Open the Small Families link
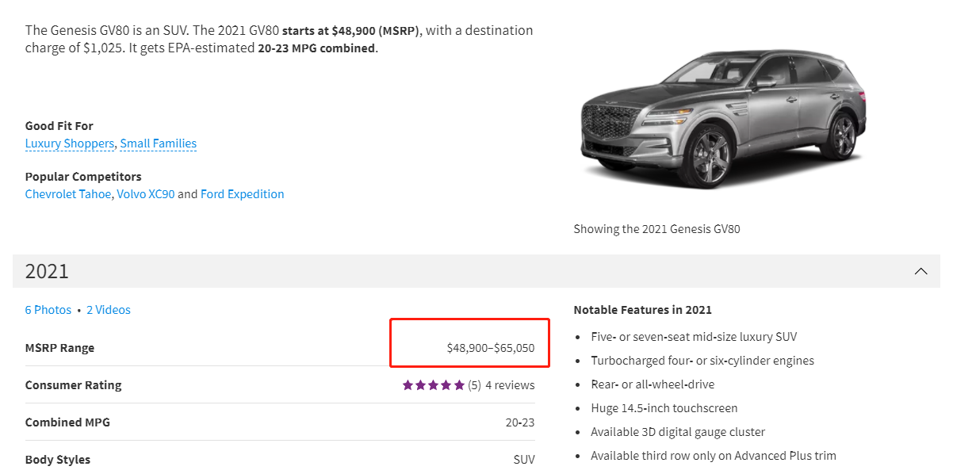Viewport: 953px width, 474px height. coord(158,143)
